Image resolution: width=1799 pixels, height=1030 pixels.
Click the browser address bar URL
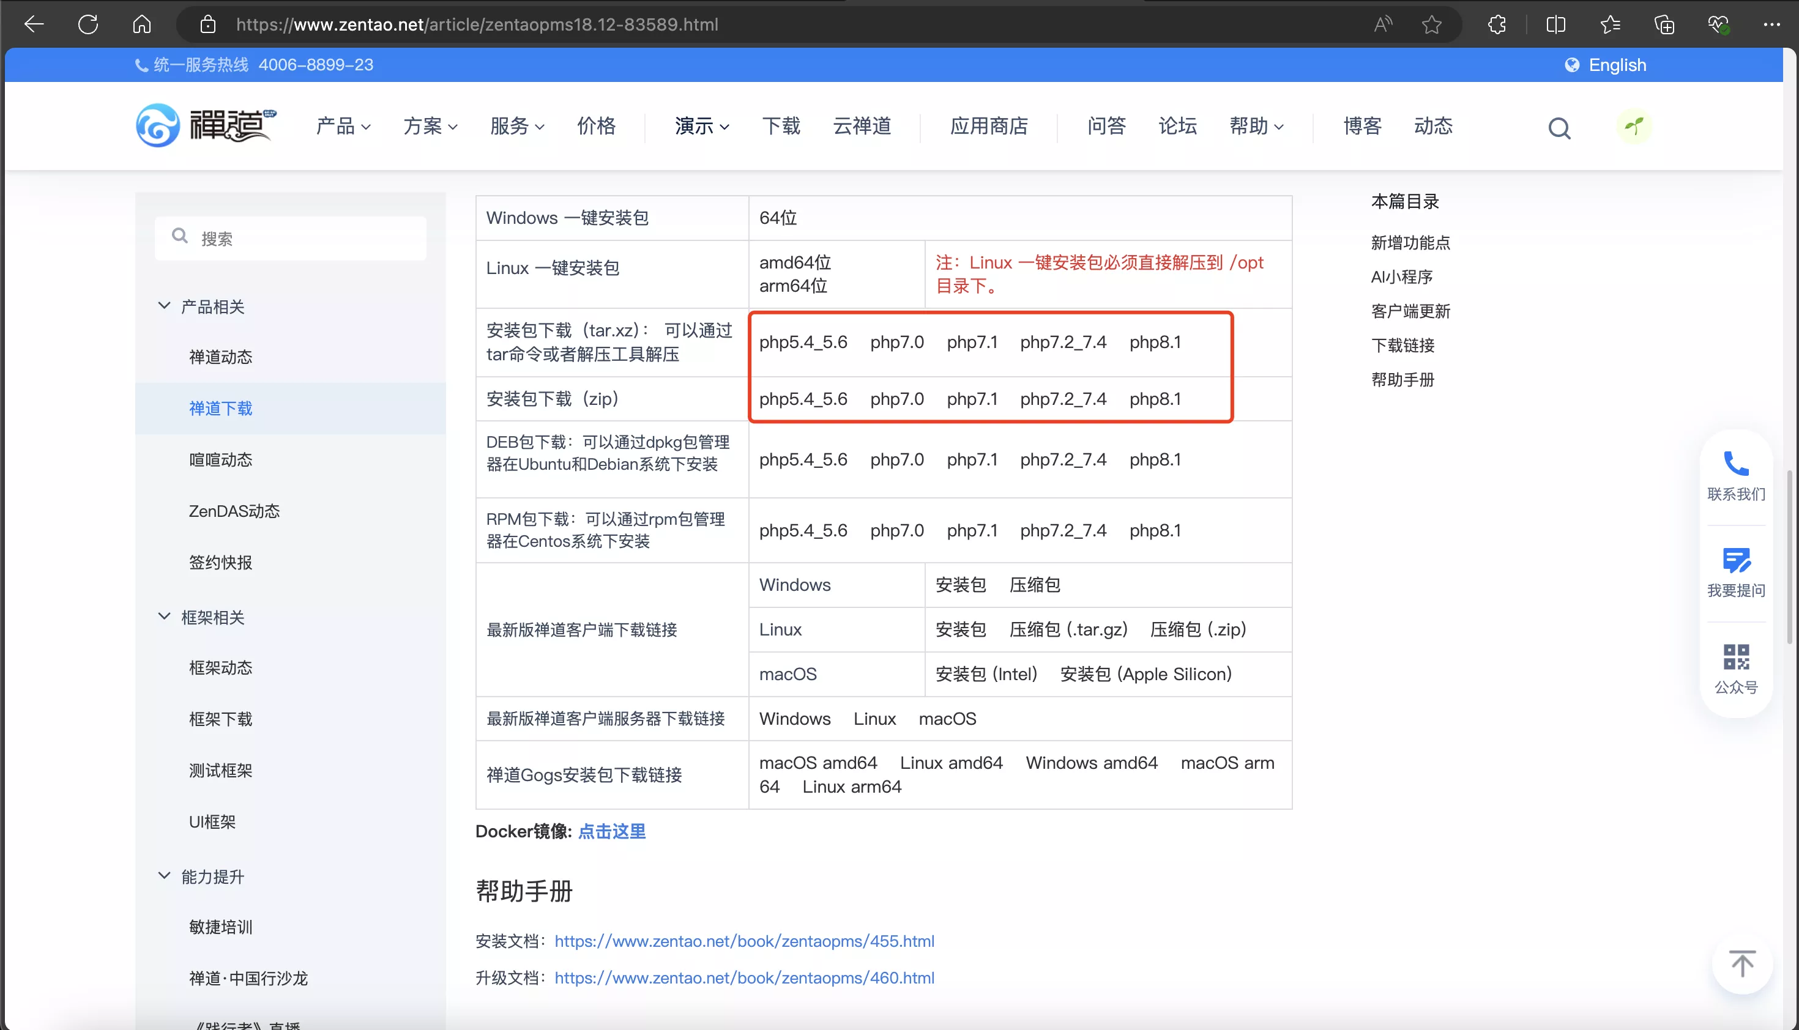(x=477, y=24)
